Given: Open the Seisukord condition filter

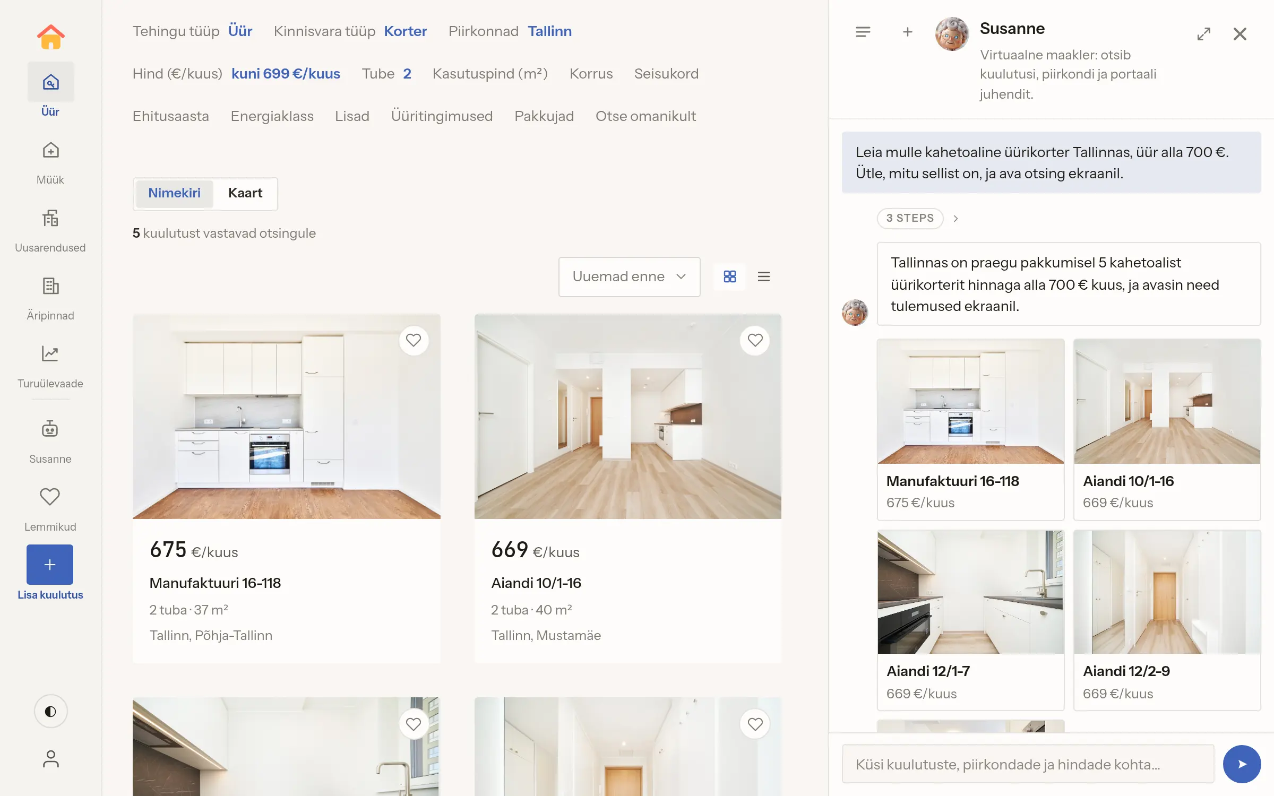Looking at the screenshot, I should (x=666, y=74).
